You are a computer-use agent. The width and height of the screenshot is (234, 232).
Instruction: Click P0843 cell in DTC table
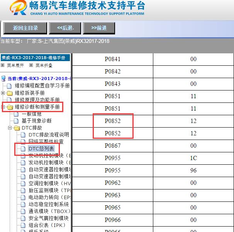click(112, 84)
